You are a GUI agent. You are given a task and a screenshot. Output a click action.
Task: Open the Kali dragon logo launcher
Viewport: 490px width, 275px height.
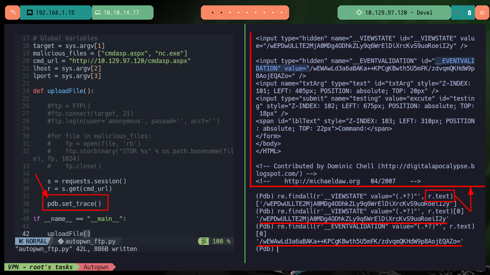coord(12,13)
